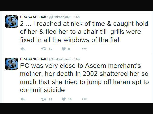153x114 pixels.
Task: Like the tweet about grills in windows
Action: 64,49
